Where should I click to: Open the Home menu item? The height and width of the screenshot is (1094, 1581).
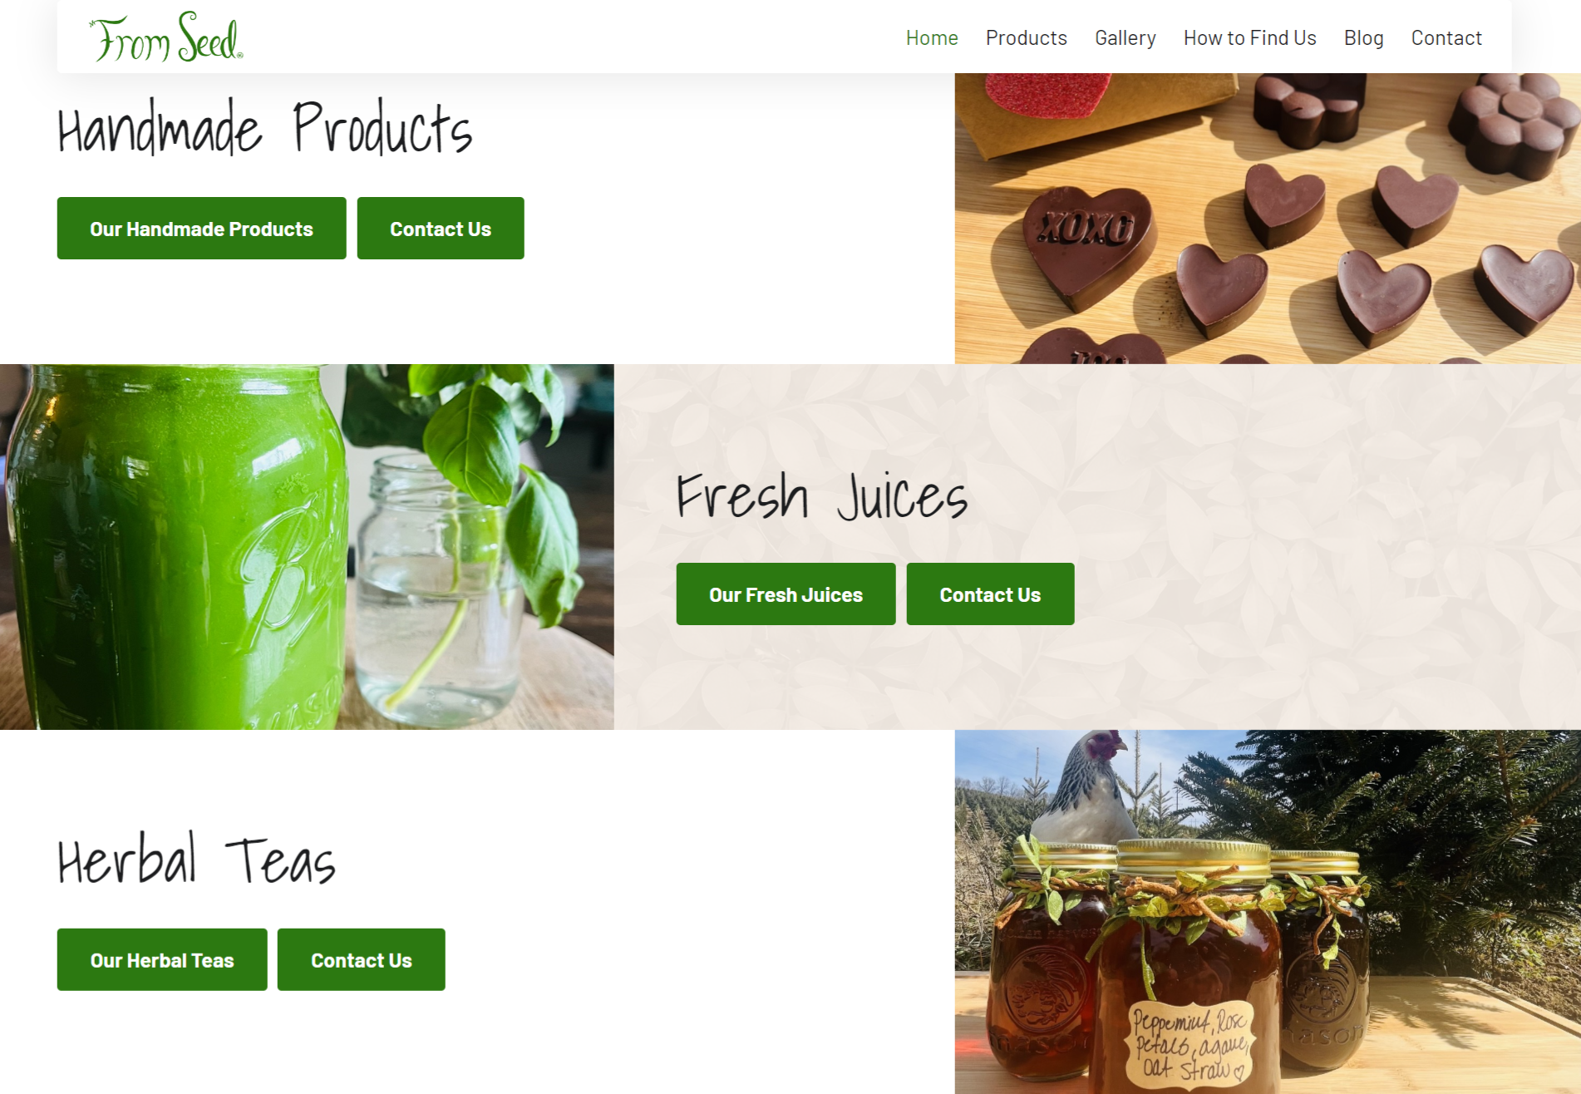click(932, 38)
